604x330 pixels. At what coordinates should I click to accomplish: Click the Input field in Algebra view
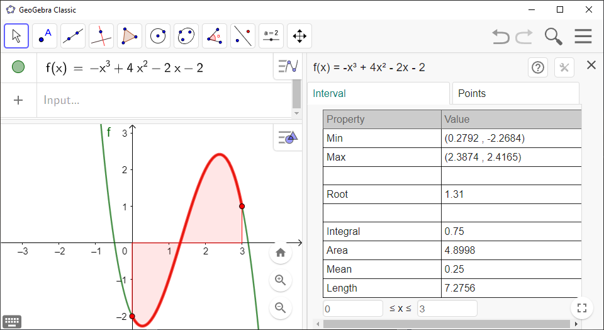tap(165, 100)
